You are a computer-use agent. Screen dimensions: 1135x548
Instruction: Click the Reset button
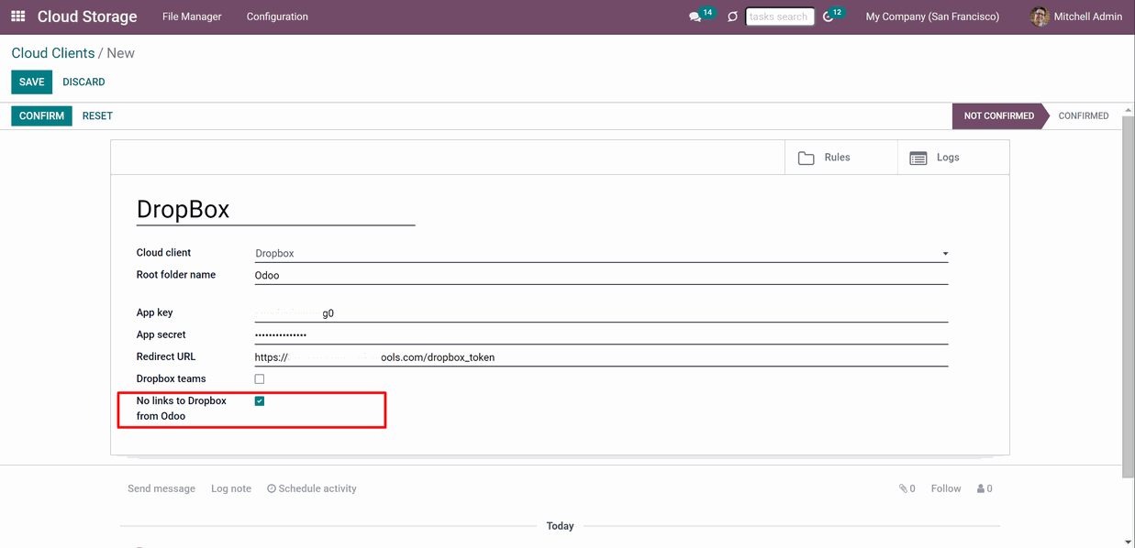97,116
